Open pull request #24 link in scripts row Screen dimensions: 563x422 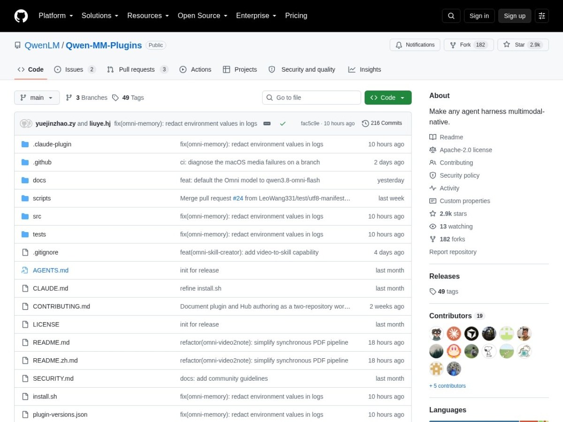(238, 198)
